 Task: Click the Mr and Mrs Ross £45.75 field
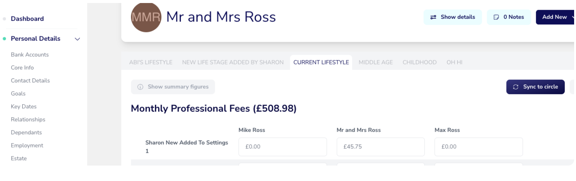381,147
